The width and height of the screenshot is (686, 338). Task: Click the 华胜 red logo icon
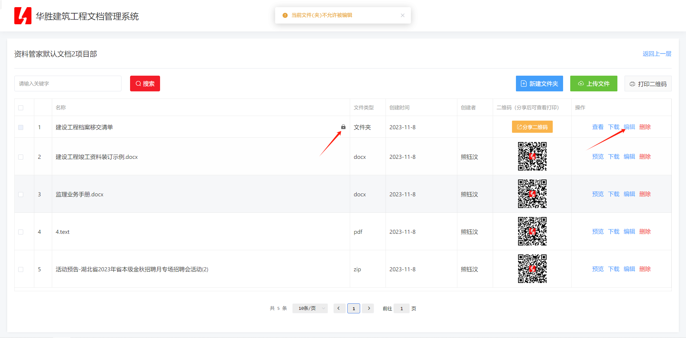23,16
